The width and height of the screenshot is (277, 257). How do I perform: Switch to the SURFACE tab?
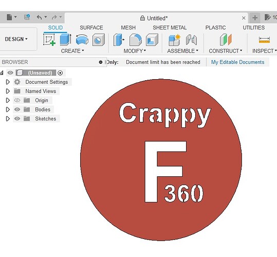(x=91, y=28)
